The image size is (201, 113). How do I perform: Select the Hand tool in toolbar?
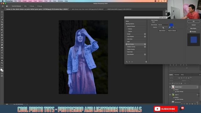pyautogui.click(x=2, y=60)
